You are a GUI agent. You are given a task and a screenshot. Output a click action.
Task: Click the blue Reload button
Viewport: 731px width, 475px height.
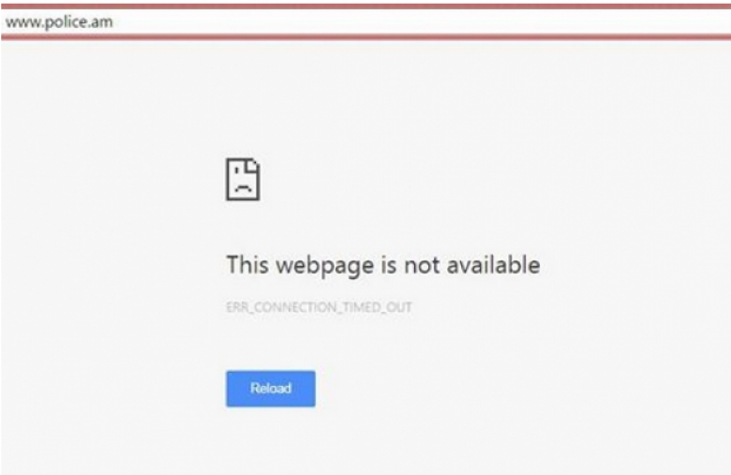coord(271,388)
